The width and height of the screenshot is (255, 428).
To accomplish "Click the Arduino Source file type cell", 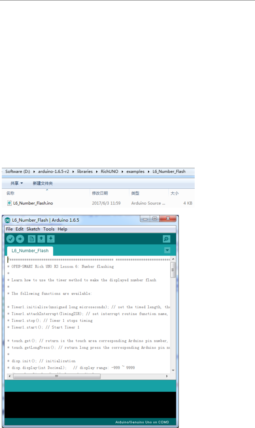I will coord(148,203).
